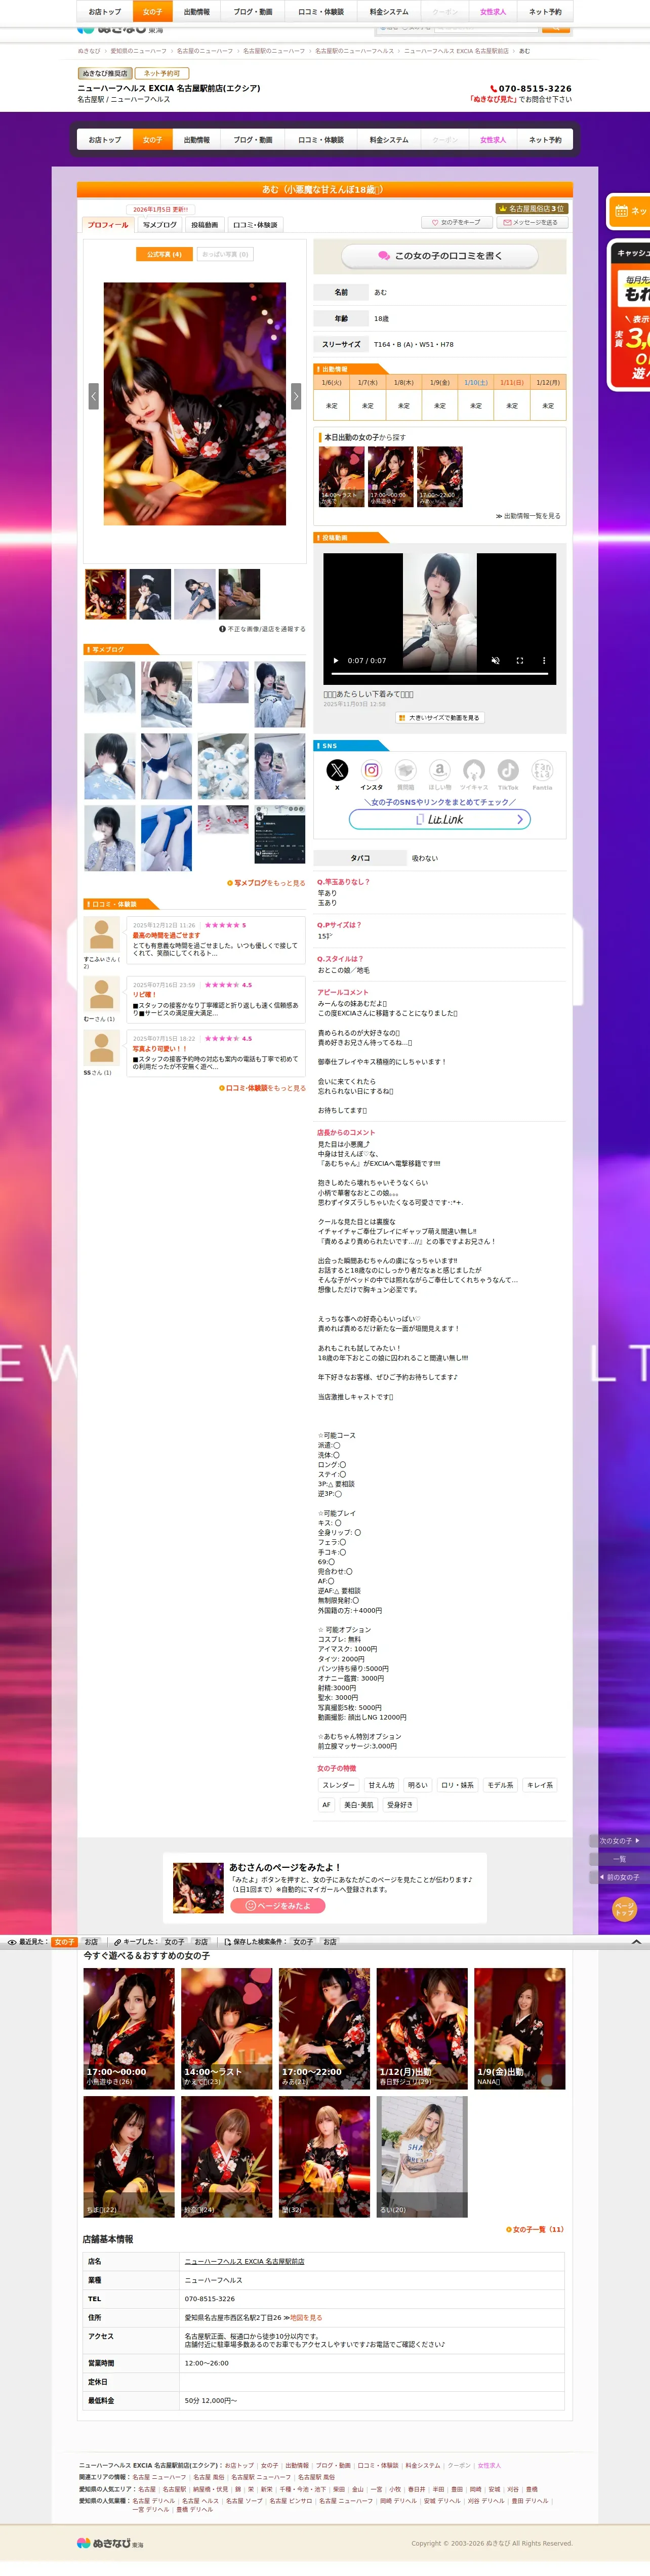Open 料金システム in the purple navigation bar
Screen dimensions: 650x2576
(x=389, y=140)
